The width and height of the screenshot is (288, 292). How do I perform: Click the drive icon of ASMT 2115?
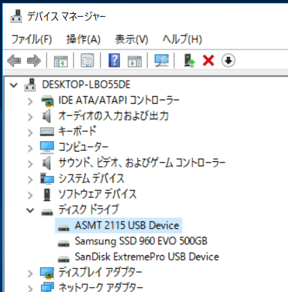tap(63, 227)
